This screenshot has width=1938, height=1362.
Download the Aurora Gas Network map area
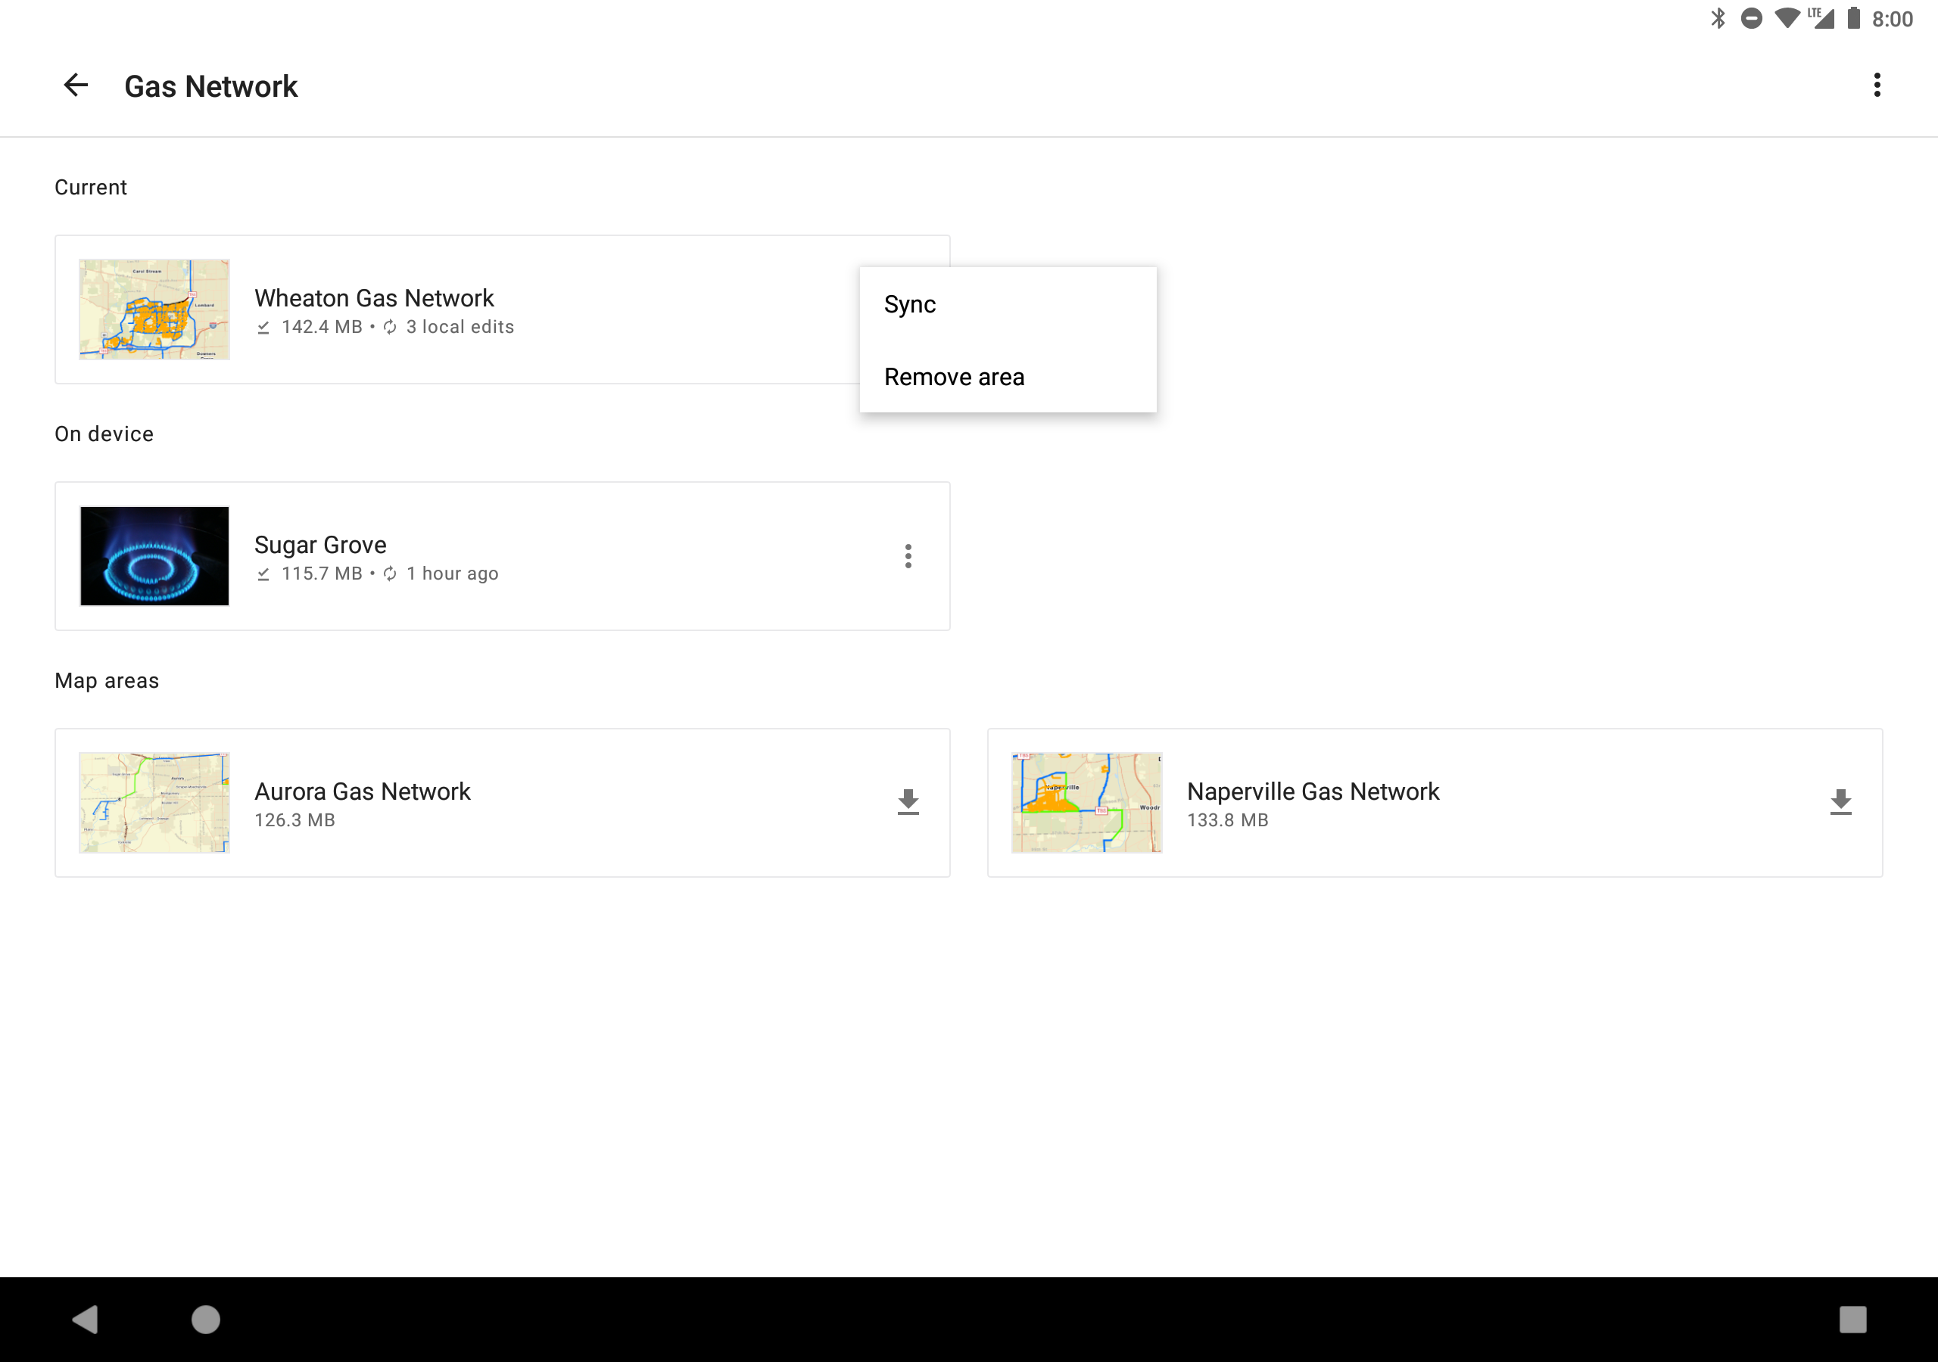[908, 803]
